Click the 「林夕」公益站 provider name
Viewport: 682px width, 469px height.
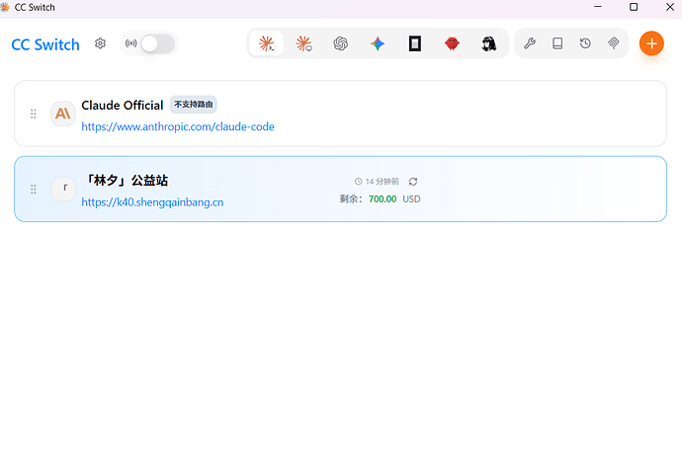(125, 181)
